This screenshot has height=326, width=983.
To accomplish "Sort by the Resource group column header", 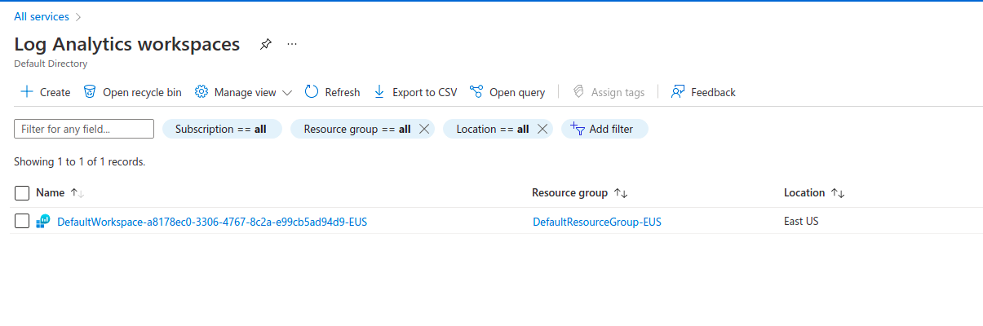I will point(569,193).
